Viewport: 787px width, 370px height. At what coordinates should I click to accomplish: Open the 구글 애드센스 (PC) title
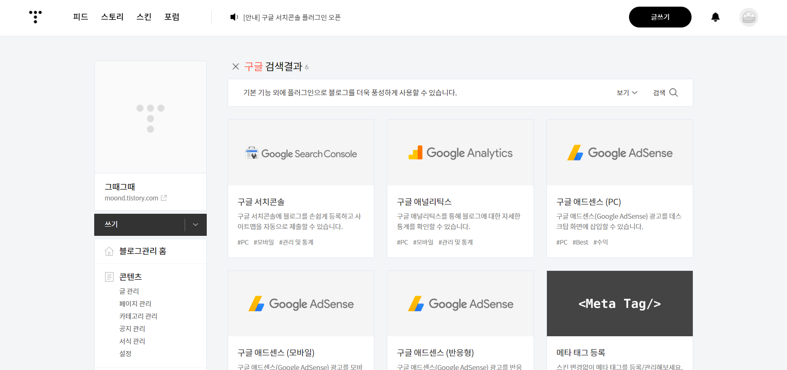click(589, 202)
